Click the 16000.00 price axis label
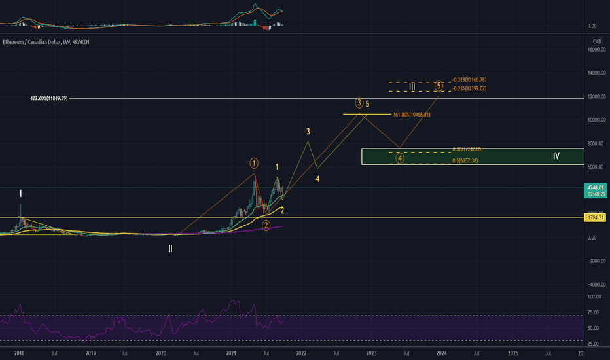Image resolution: width=610 pixels, height=360 pixels. pos(597,50)
